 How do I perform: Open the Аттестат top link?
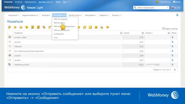coord(18,2)
